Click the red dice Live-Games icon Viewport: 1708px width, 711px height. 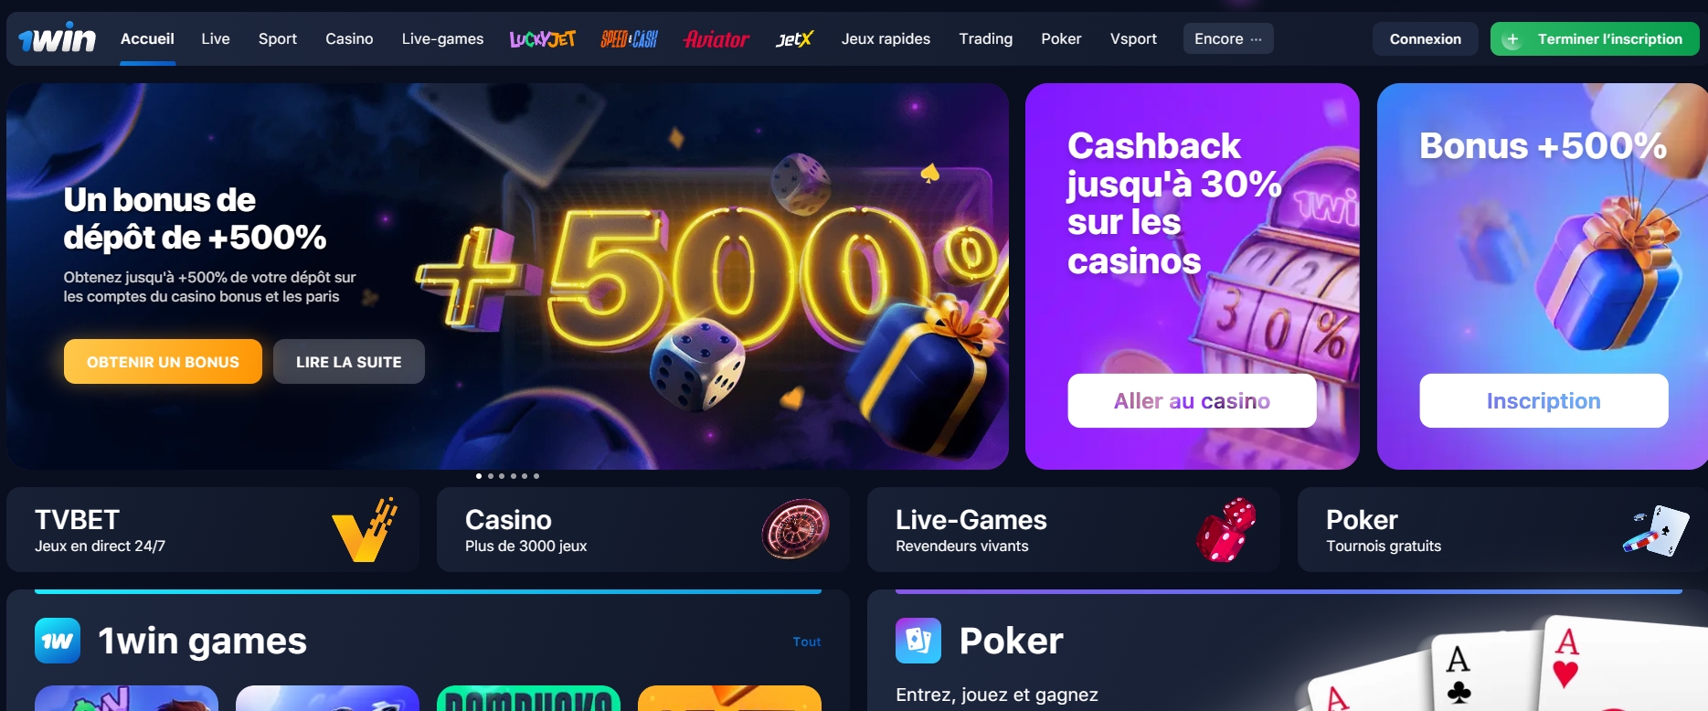click(1226, 530)
